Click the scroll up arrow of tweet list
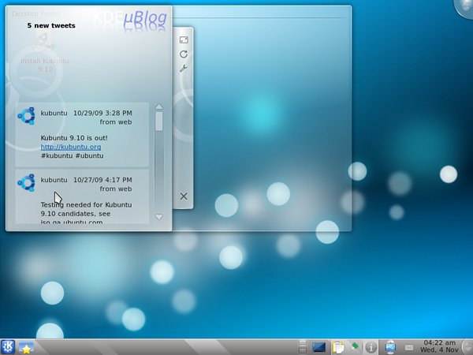 click(x=159, y=106)
